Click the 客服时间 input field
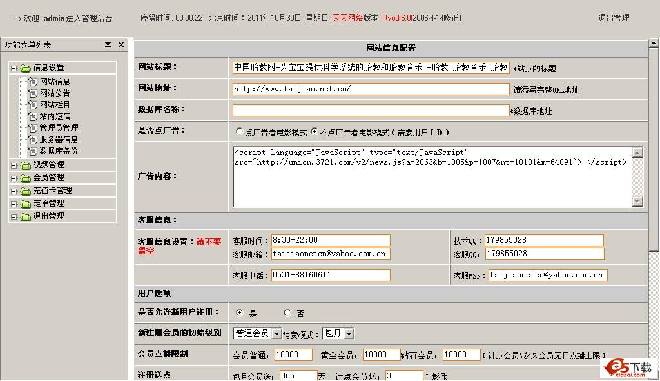 point(331,240)
